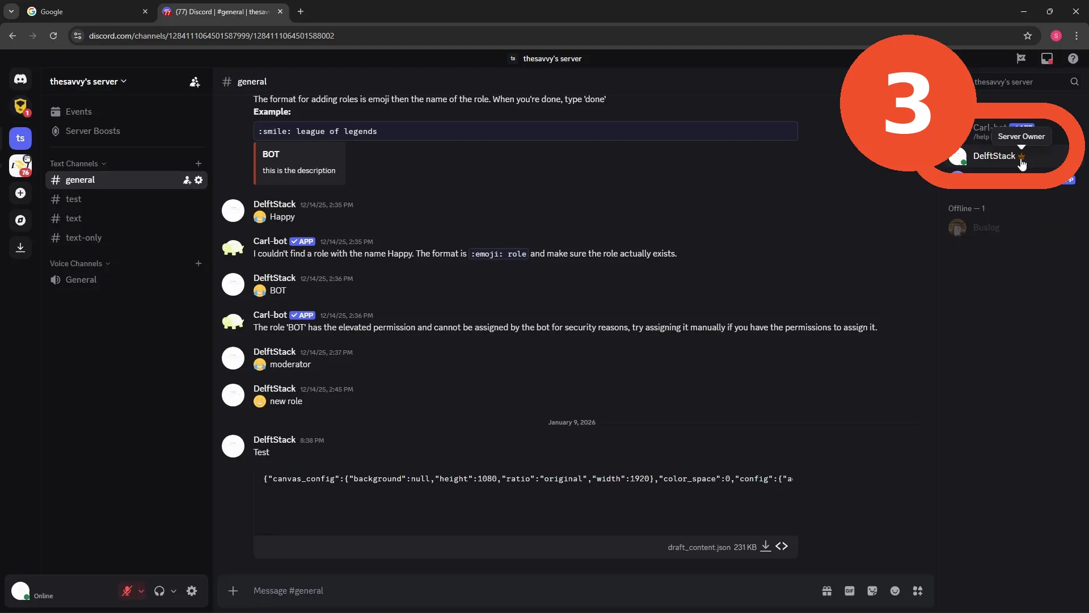1089x613 pixels.
Task: Select the text-only channel
Action: [x=126, y=238]
